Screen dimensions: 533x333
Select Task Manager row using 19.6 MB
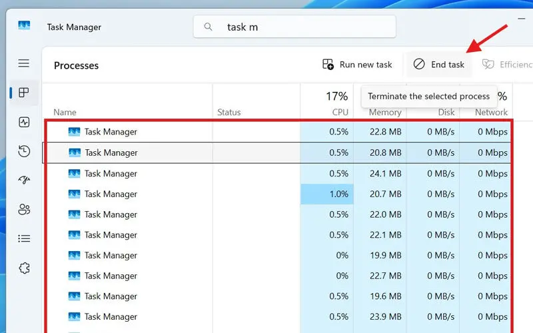278,296
